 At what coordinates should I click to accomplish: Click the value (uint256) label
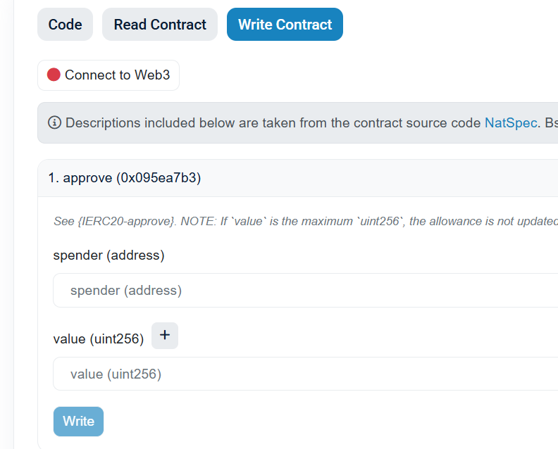click(x=99, y=339)
